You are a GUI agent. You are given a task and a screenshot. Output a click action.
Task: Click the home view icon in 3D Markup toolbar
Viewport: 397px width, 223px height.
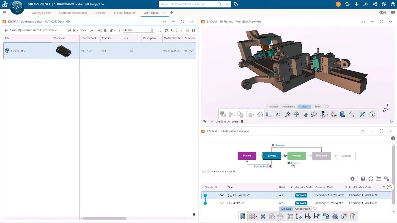[260, 114]
